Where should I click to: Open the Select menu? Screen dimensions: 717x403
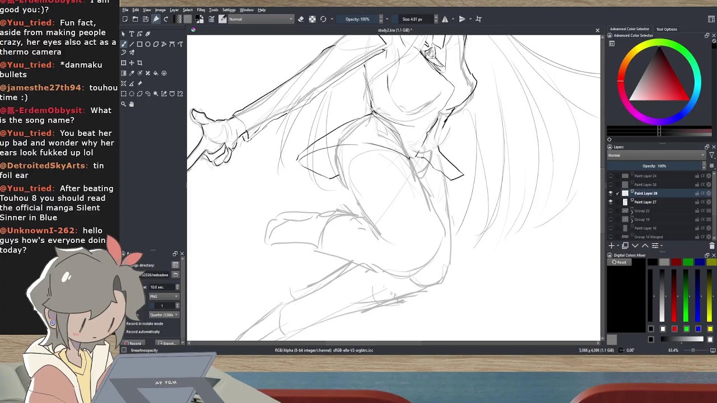(188, 10)
